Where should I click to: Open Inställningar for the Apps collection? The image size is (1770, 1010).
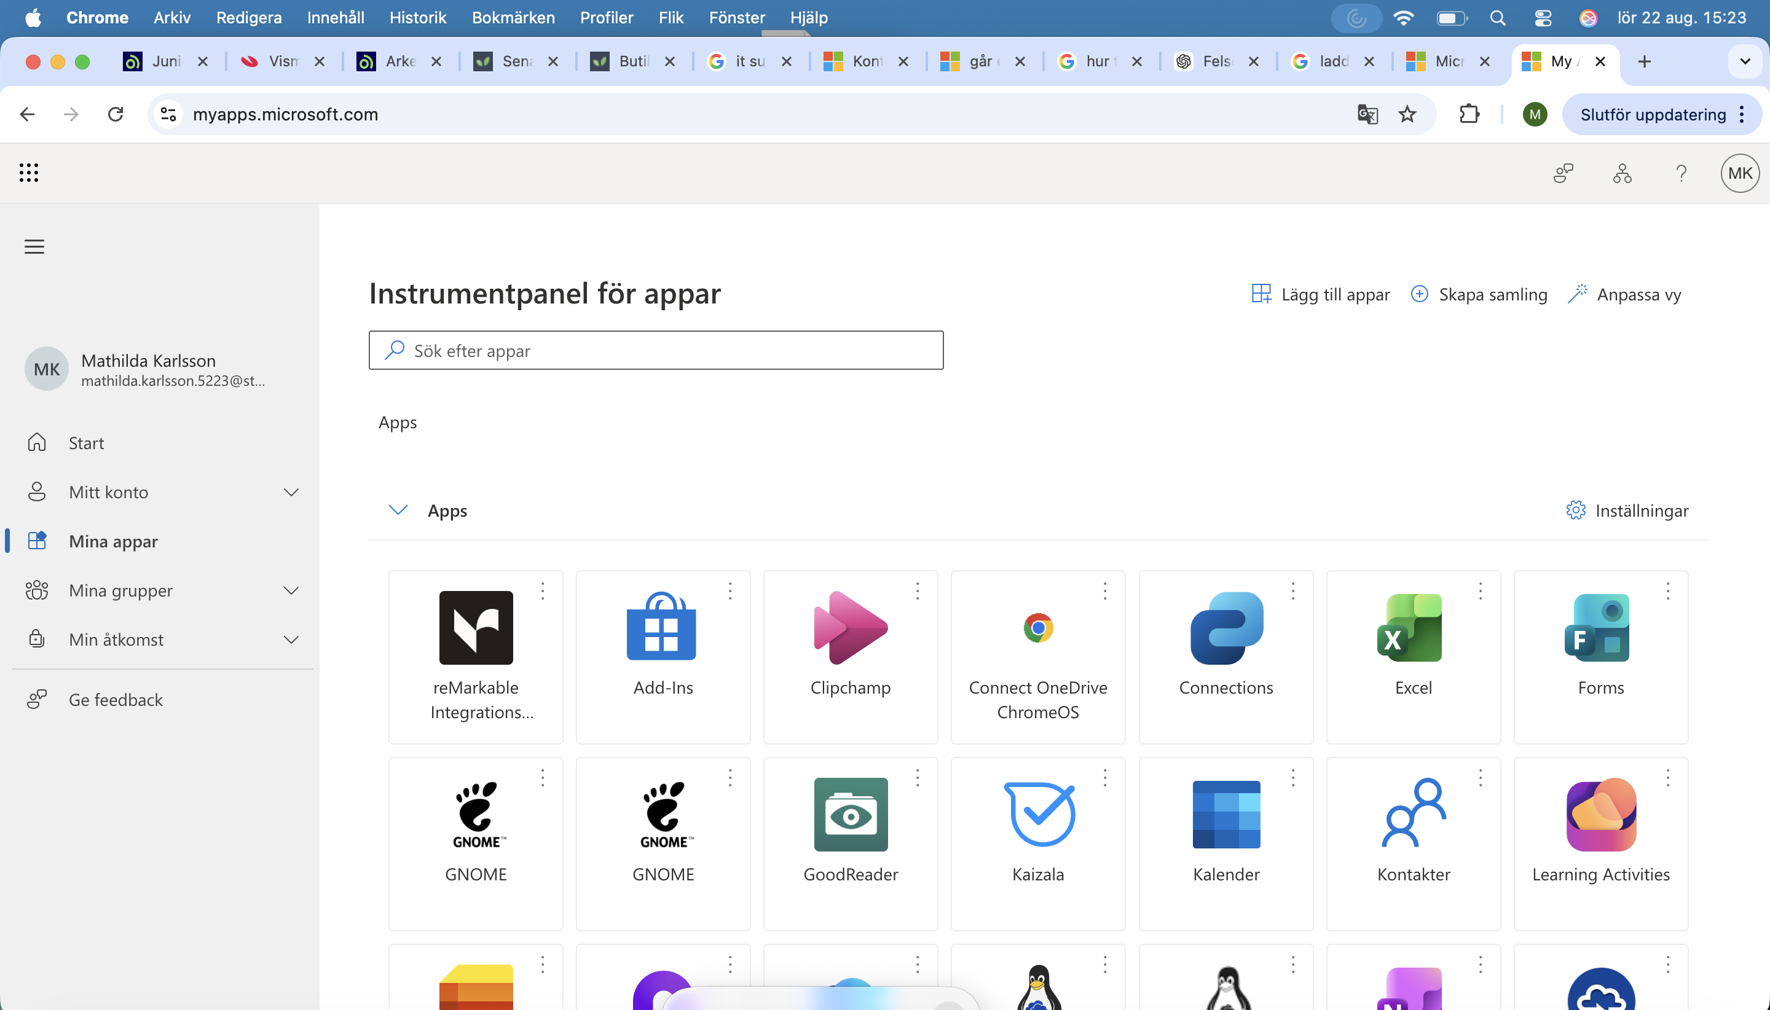click(1627, 510)
